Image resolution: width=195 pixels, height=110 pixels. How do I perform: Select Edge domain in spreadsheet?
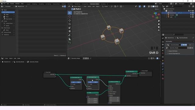pyautogui.click(x=8, y=14)
